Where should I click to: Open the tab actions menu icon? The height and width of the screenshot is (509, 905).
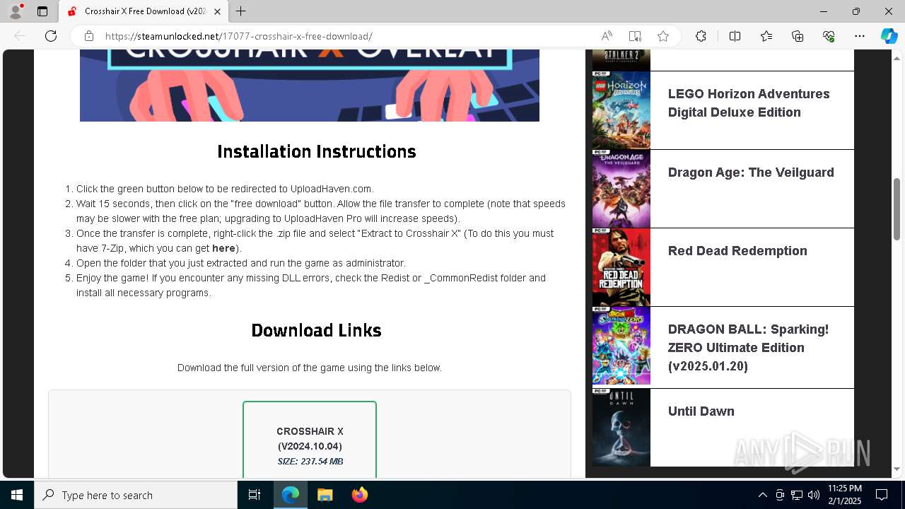tap(42, 11)
